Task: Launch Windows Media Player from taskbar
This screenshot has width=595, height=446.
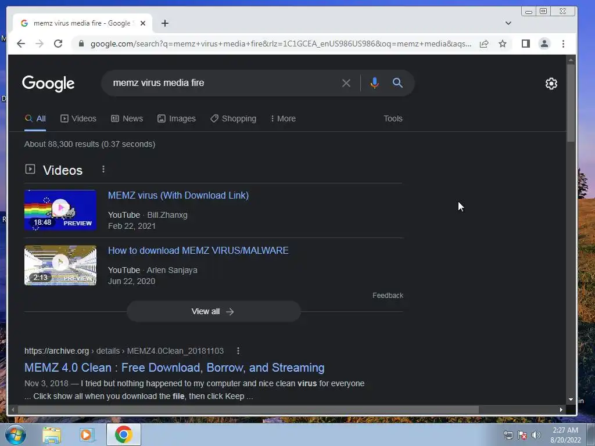Action: click(x=87, y=434)
